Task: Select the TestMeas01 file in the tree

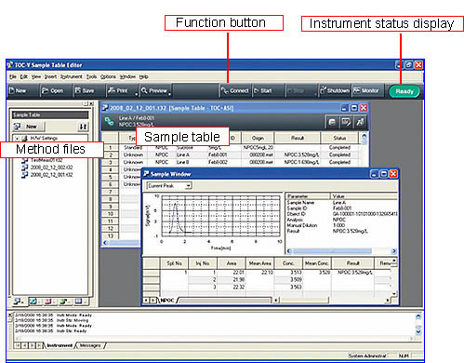Action: [46, 160]
